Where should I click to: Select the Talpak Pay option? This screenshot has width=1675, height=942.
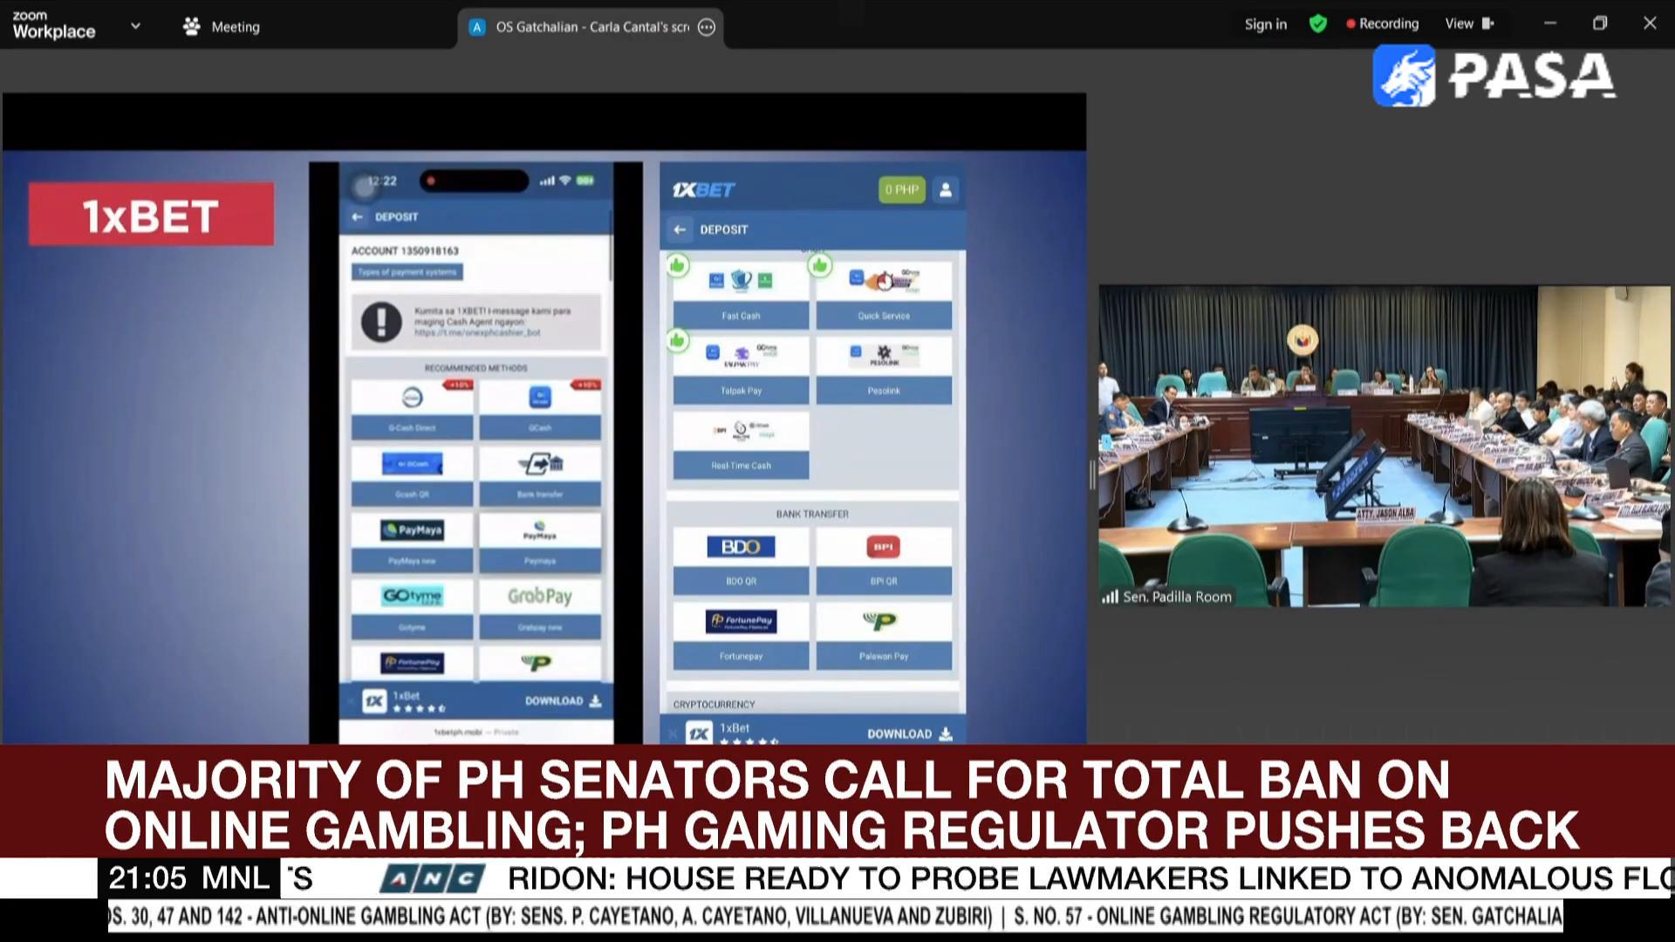[741, 371]
